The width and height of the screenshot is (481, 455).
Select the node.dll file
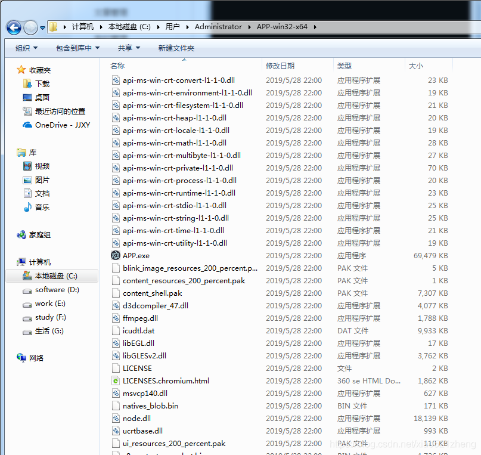[x=136, y=418]
